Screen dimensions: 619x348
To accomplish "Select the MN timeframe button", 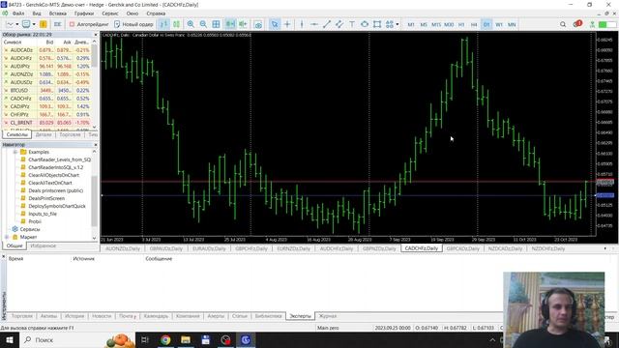I will click(x=512, y=24).
